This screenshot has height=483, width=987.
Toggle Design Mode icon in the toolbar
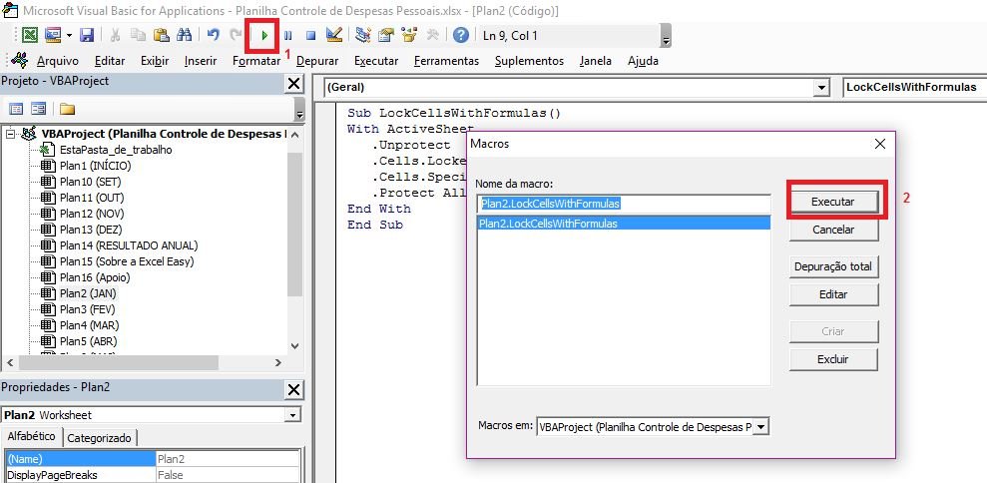point(334,35)
